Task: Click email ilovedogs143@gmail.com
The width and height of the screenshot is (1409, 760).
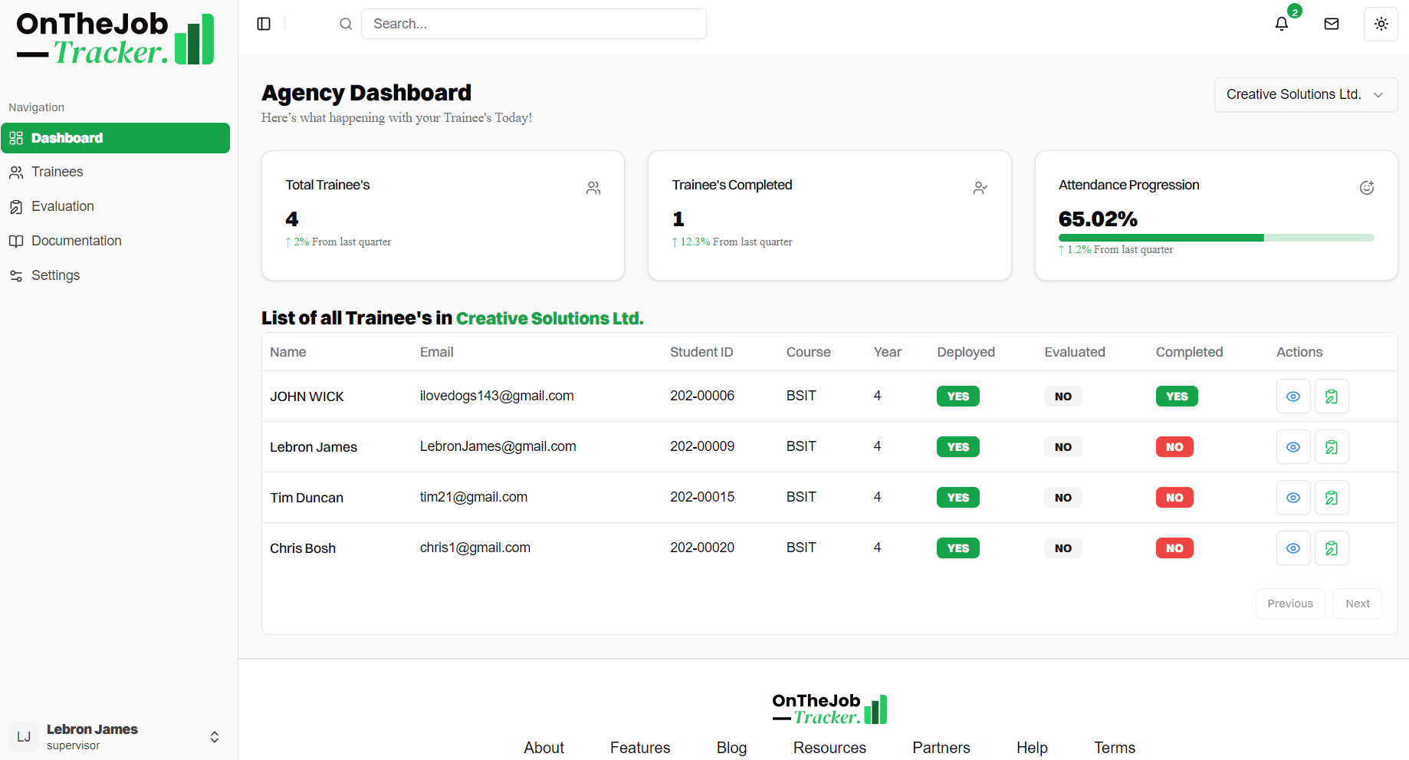Action: [x=497, y=396]
